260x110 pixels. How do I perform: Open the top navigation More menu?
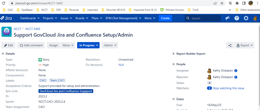pos(150,18)
